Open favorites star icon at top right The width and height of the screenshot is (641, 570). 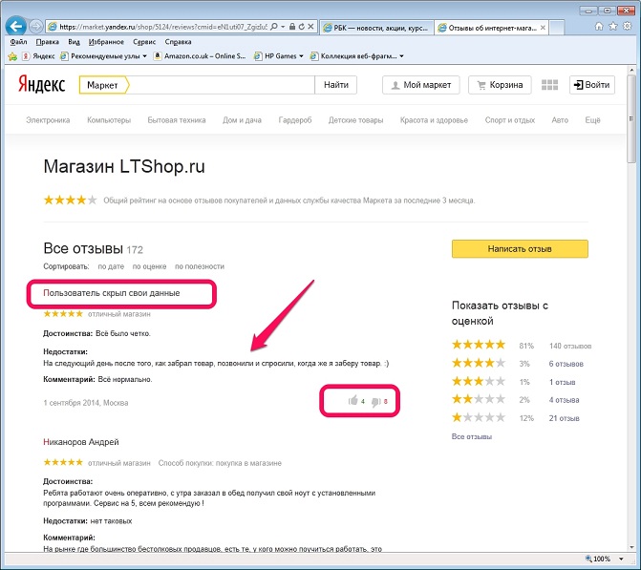[612, 26]
